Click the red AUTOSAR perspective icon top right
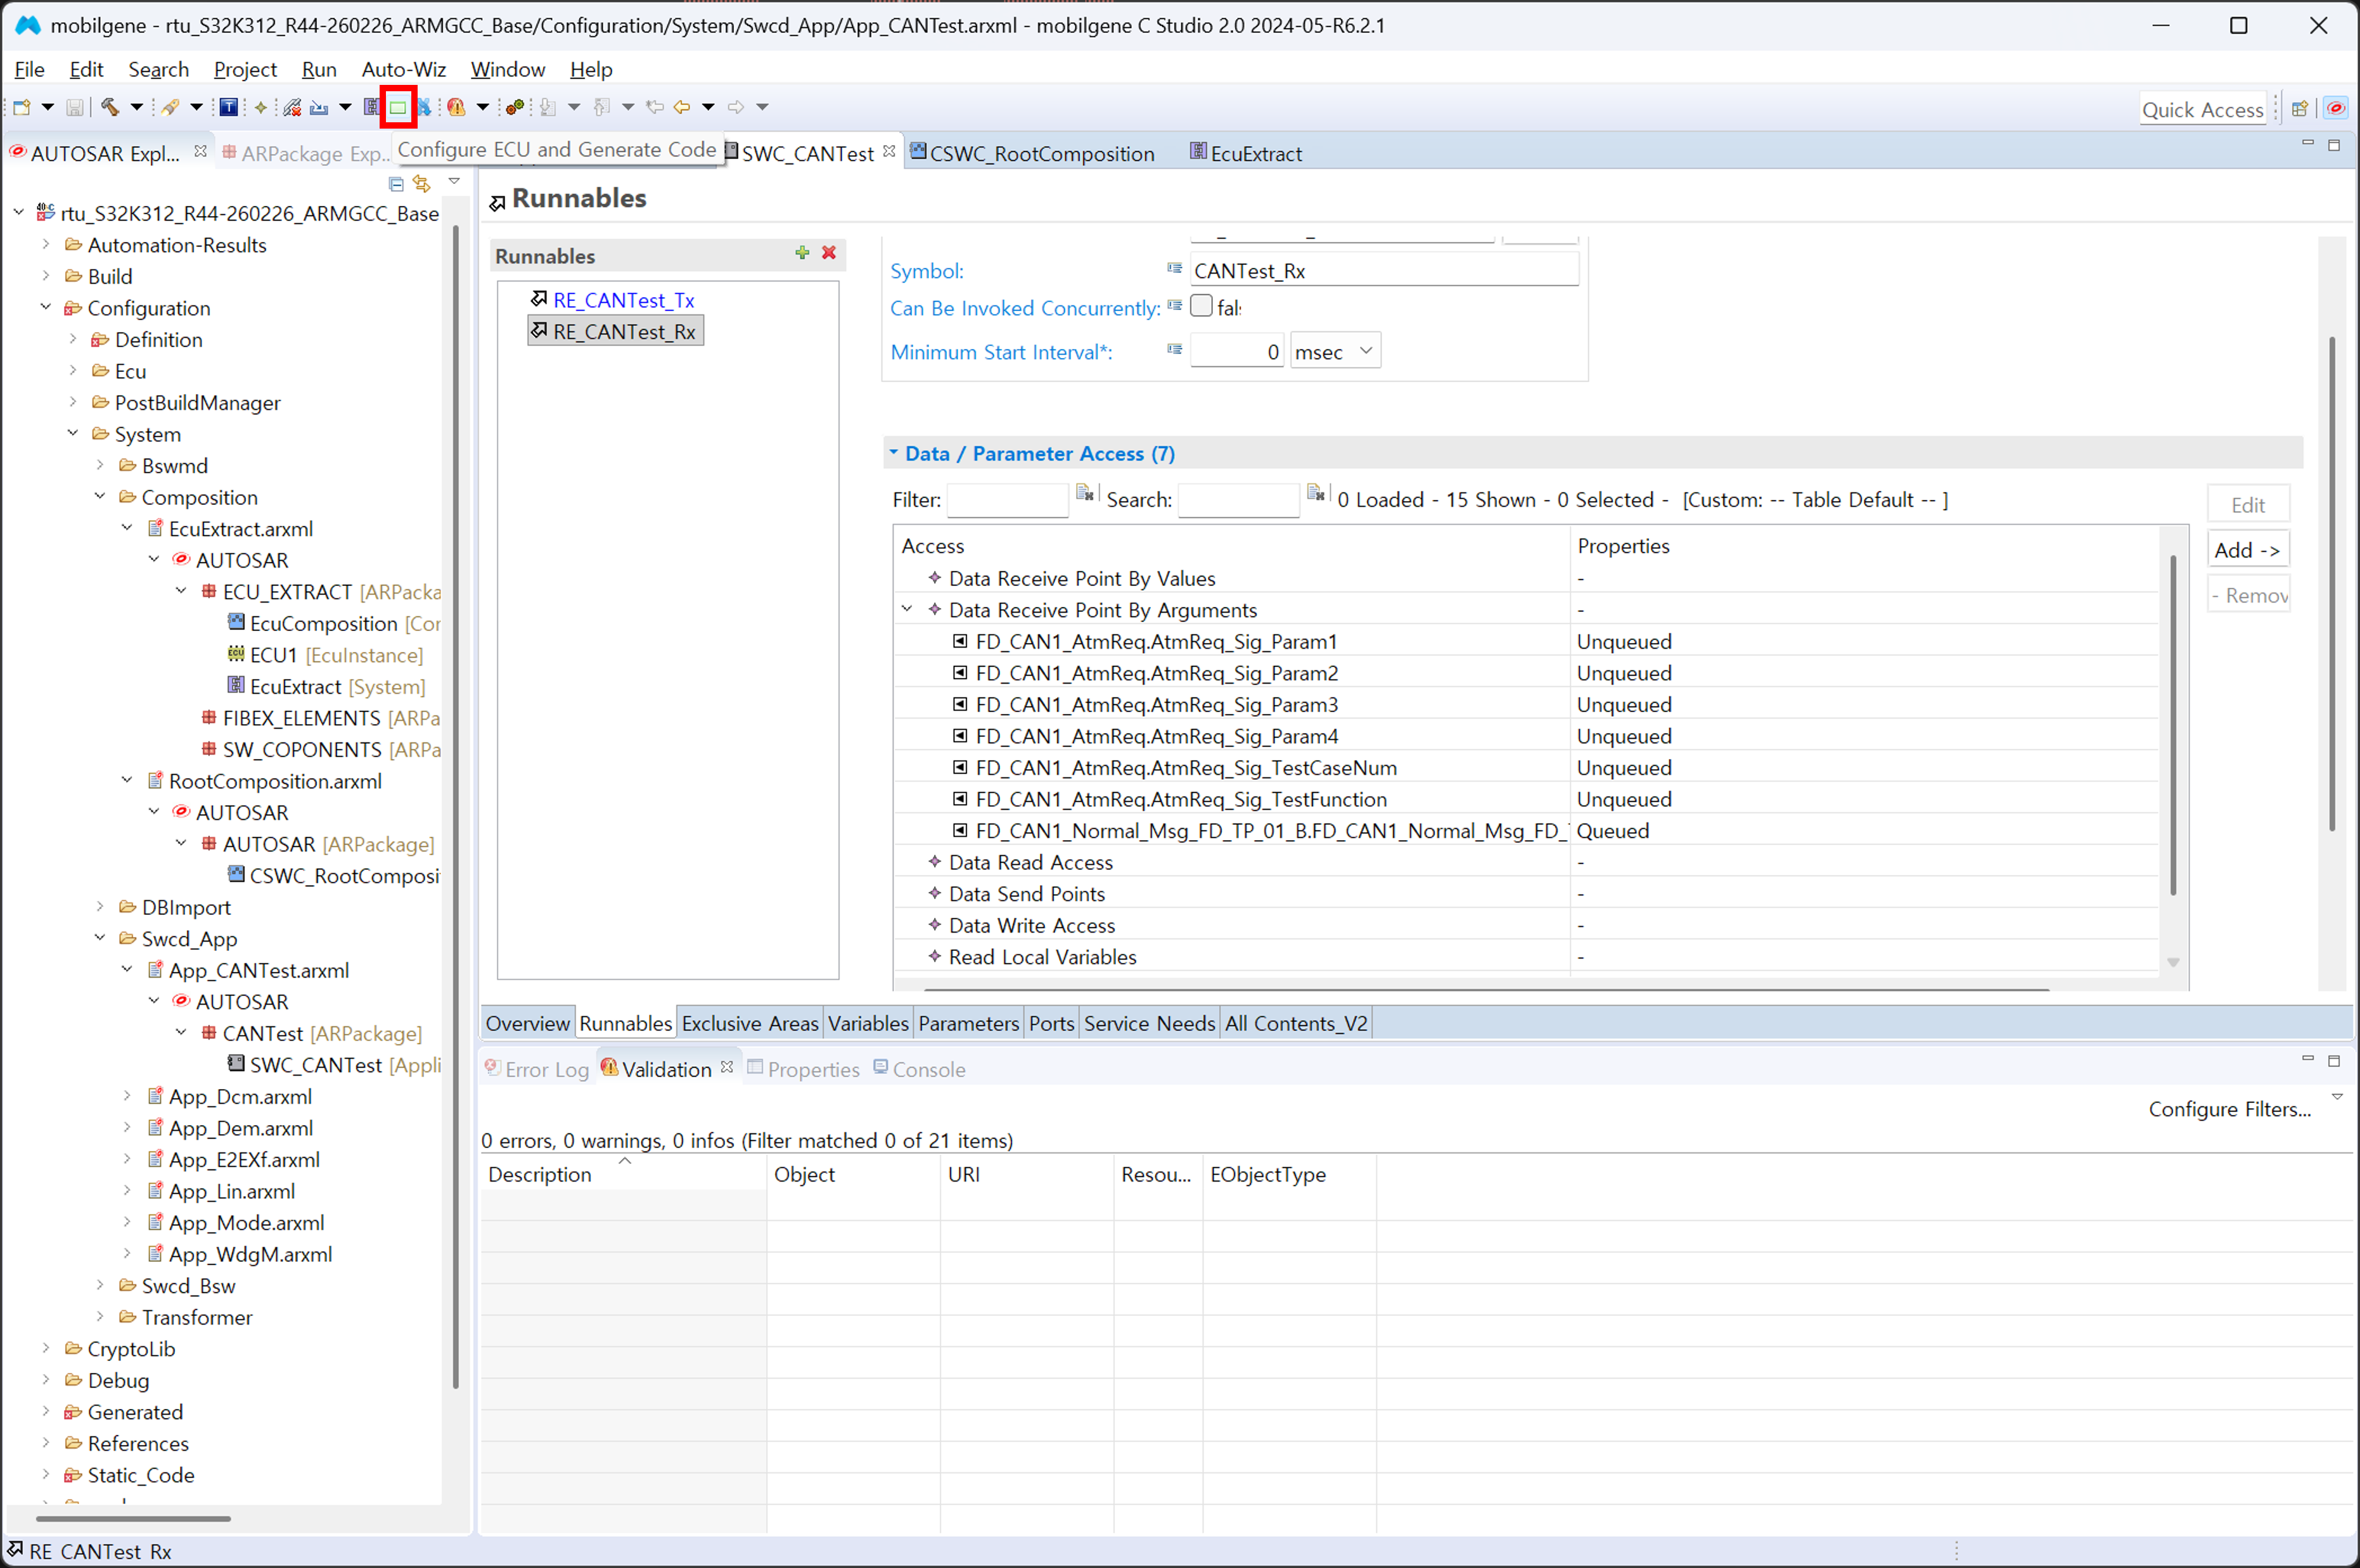2360x1568 pixels. point(2336,108)
